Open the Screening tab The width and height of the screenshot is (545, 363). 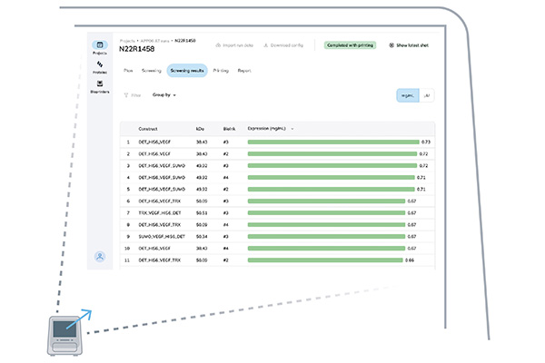tap(152, 70)
